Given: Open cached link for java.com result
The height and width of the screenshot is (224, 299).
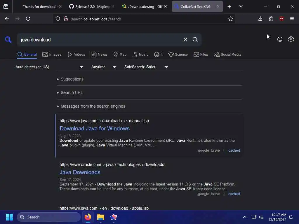Looking at the screenshot, I should [234, 150].
